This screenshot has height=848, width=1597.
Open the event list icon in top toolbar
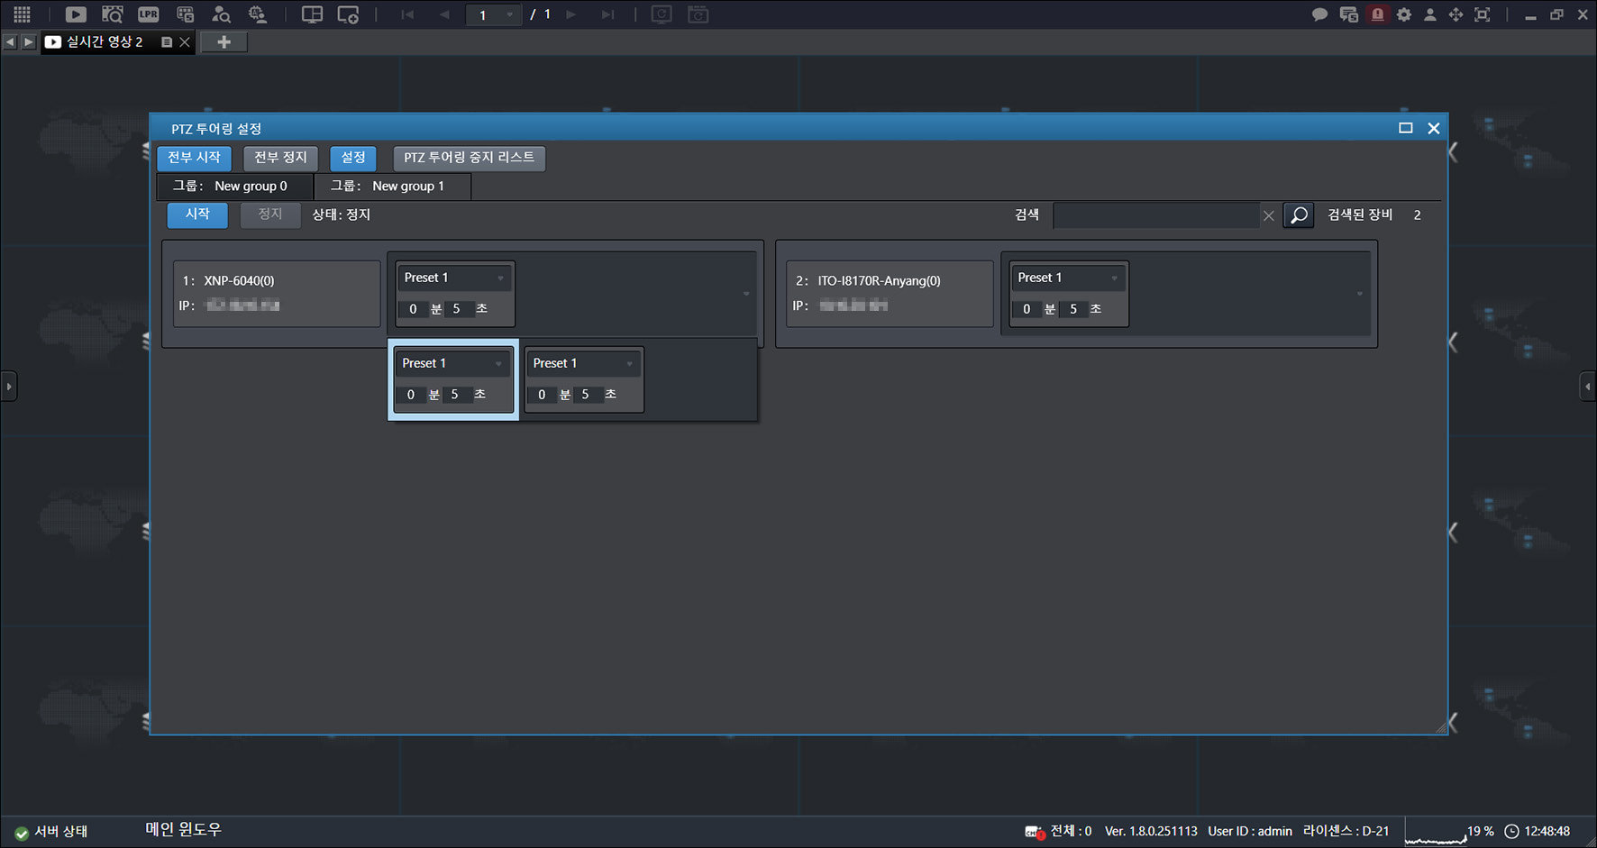185,14
